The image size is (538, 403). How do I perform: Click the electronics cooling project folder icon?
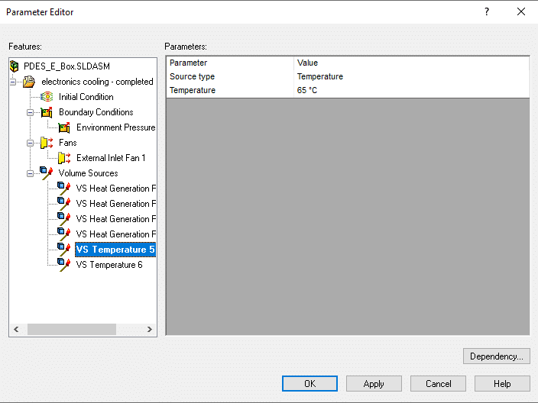coord(29,82)
